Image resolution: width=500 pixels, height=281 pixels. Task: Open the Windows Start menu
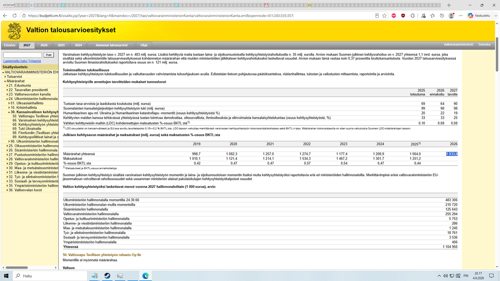[x=6, y=276]
